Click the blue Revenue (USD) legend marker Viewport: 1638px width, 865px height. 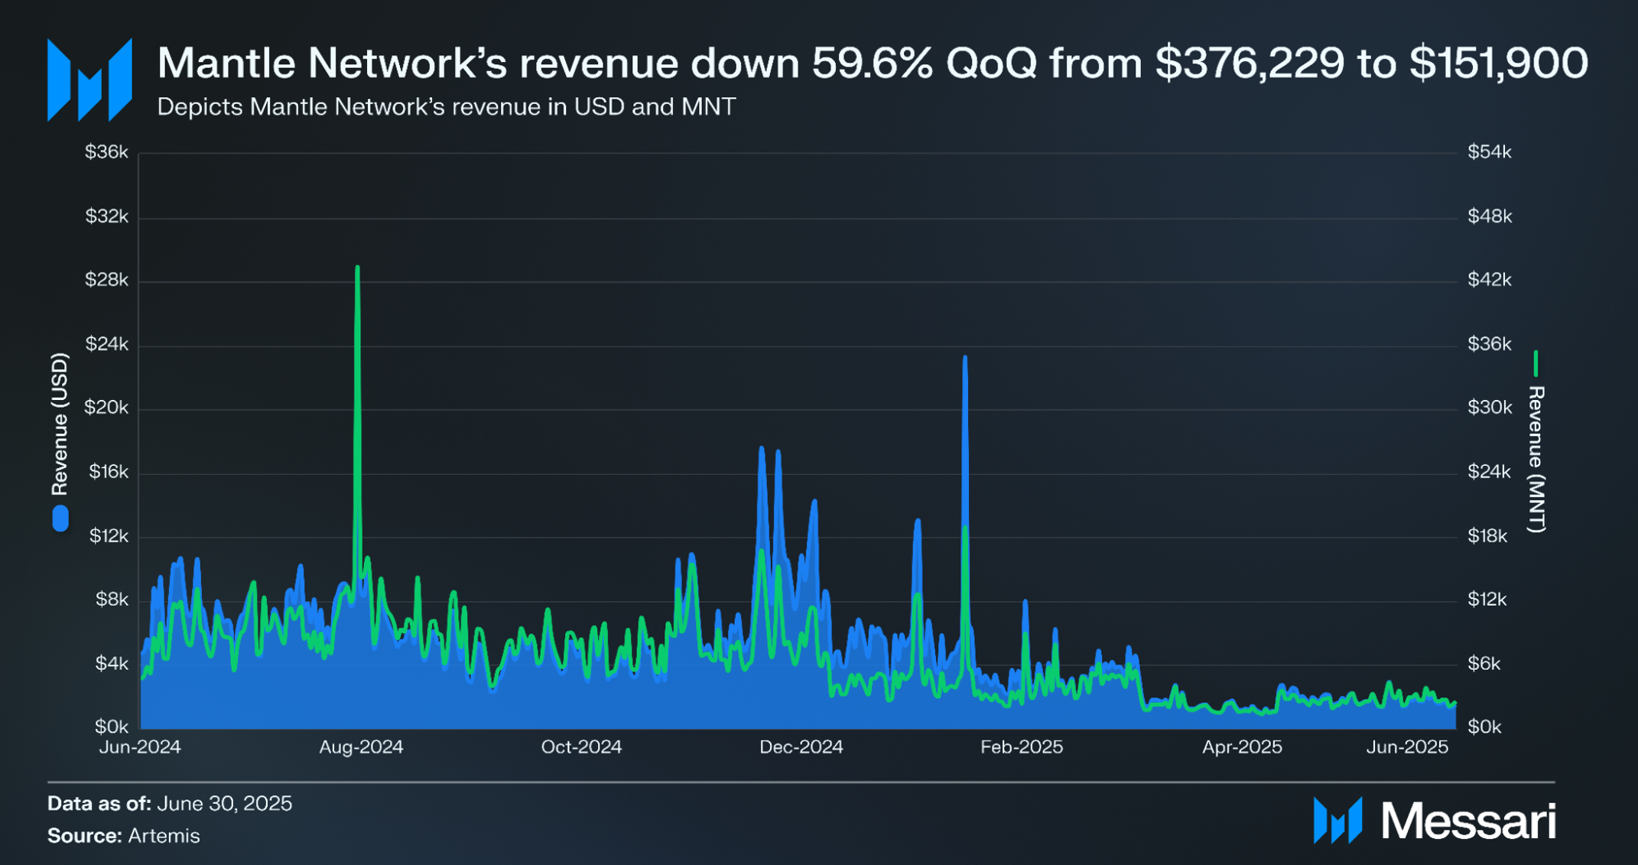(60, 519)
